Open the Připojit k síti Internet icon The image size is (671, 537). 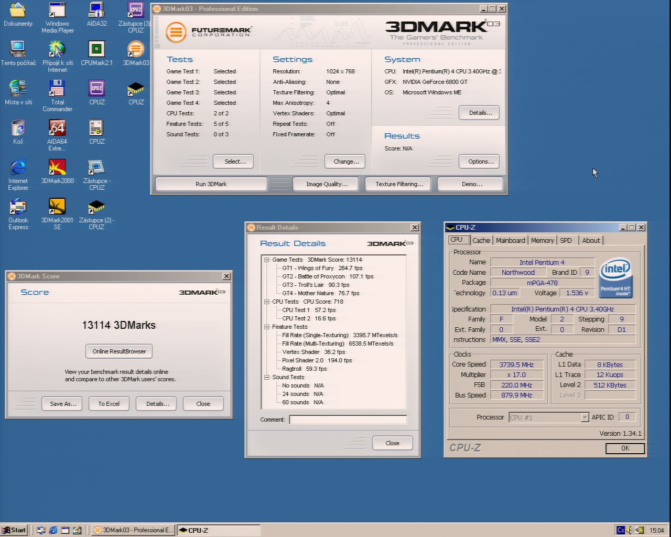point(57,57)
